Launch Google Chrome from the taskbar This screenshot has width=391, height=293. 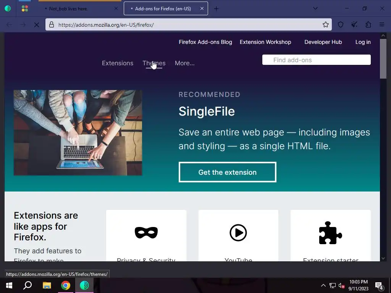66,285
